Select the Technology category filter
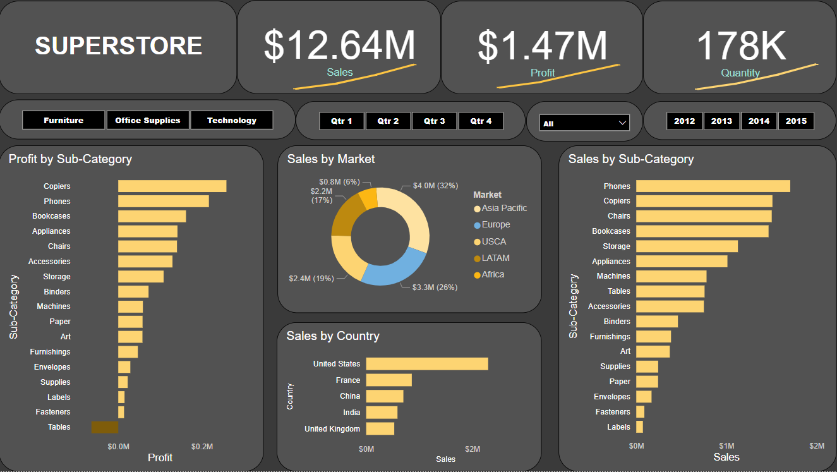Image resolution: width=837 pixels, height=472 pixels. click(232, 119)
